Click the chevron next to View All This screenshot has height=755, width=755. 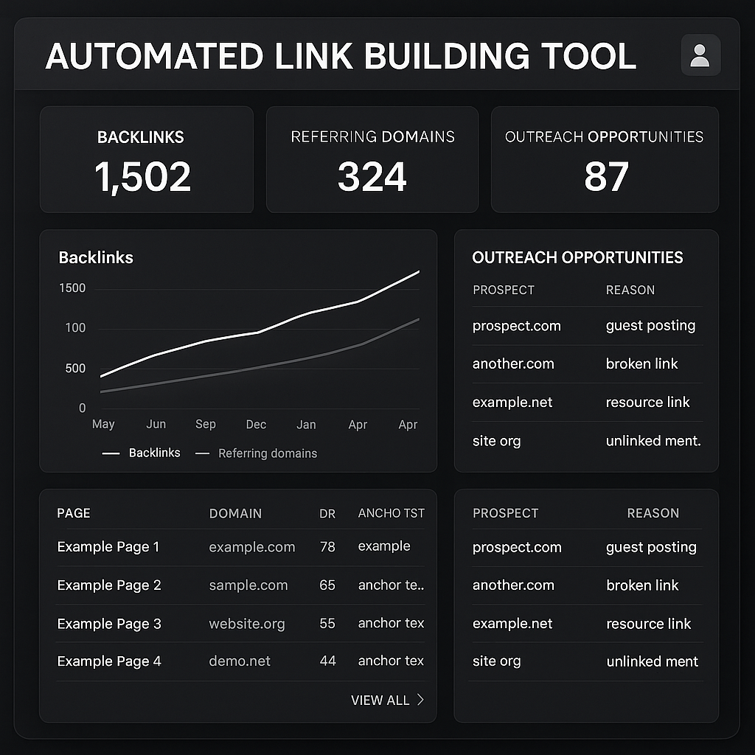pos(420,700)
